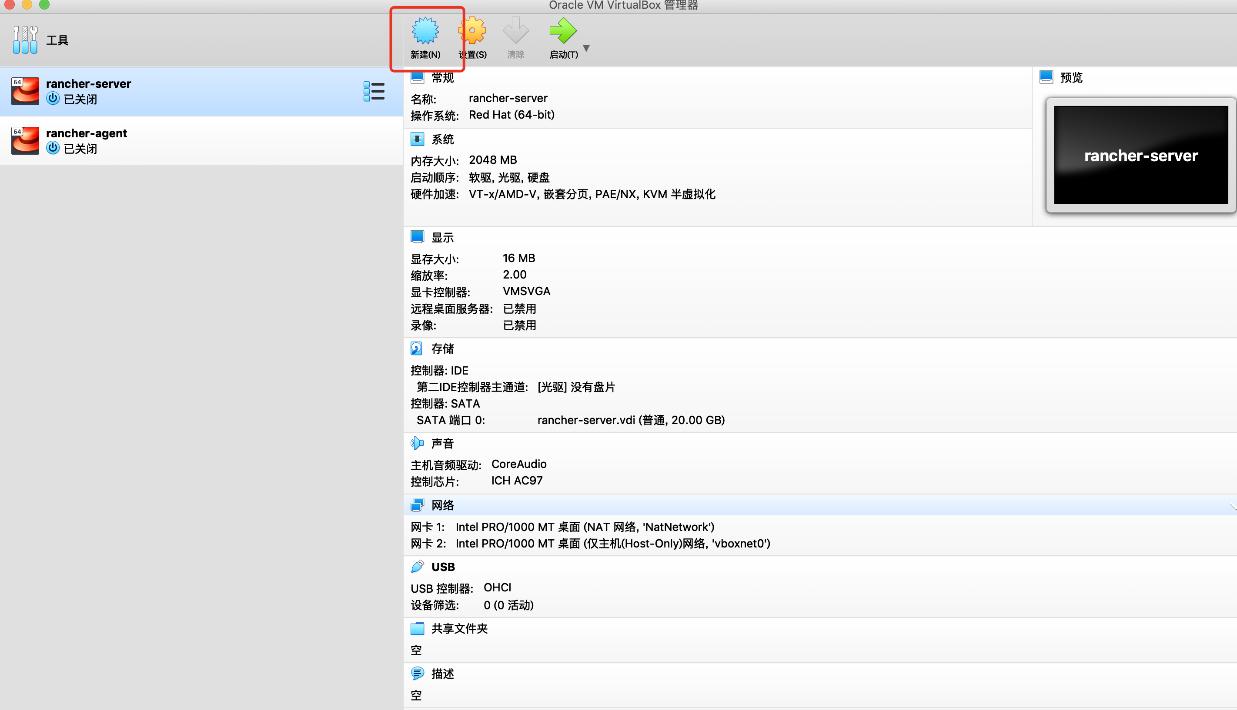Click the 网络 network icon
Image resolution: width=1237 pixels, height=710 pixels.
point(417,505)
